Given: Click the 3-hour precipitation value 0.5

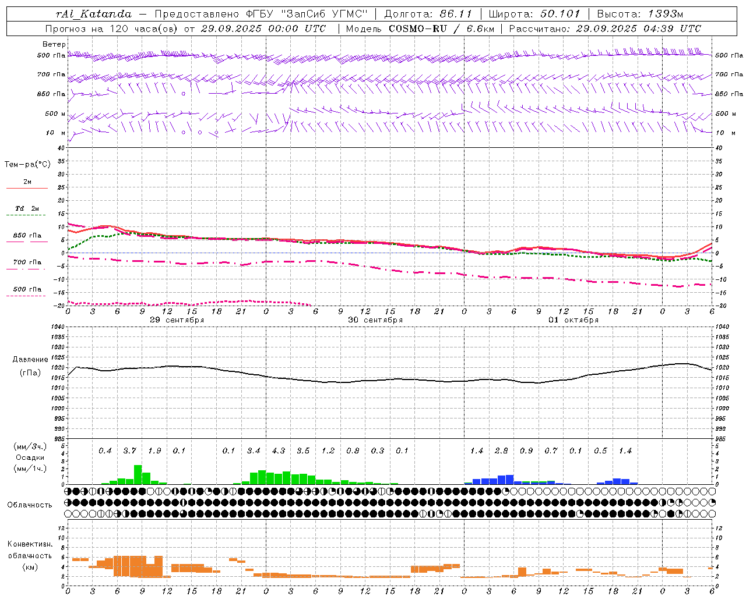Looking at the screenshot, I should click(600, 450).
